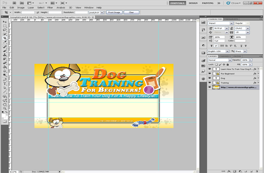Hide the 'Learn How To Train Your Dog' layer
The image size is (264, 173).
210,69
